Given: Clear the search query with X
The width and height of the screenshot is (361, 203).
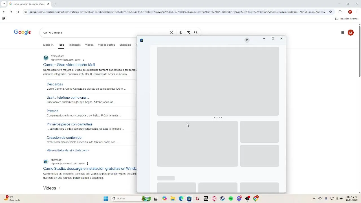Looking at the screenshot, I should coord(171,32).
